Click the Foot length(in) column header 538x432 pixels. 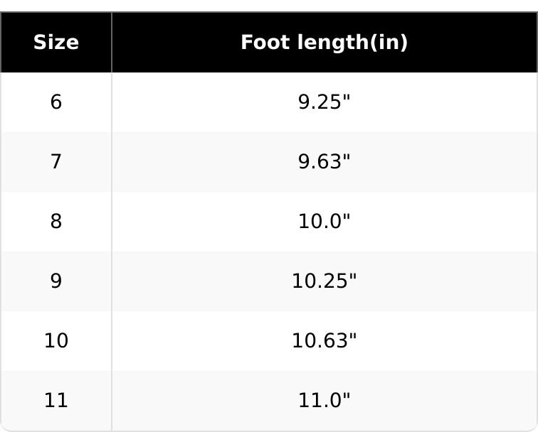tap(324, 43)
